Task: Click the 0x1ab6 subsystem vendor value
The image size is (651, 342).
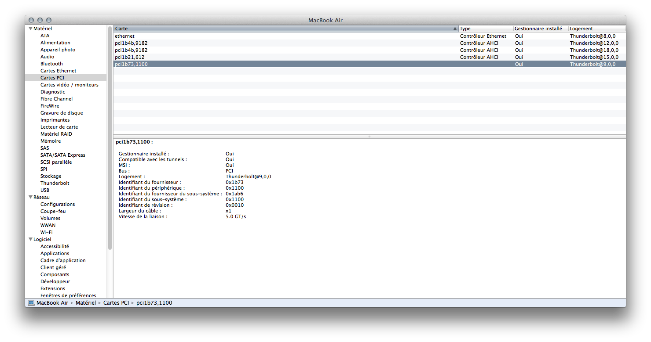Action: 234,194
